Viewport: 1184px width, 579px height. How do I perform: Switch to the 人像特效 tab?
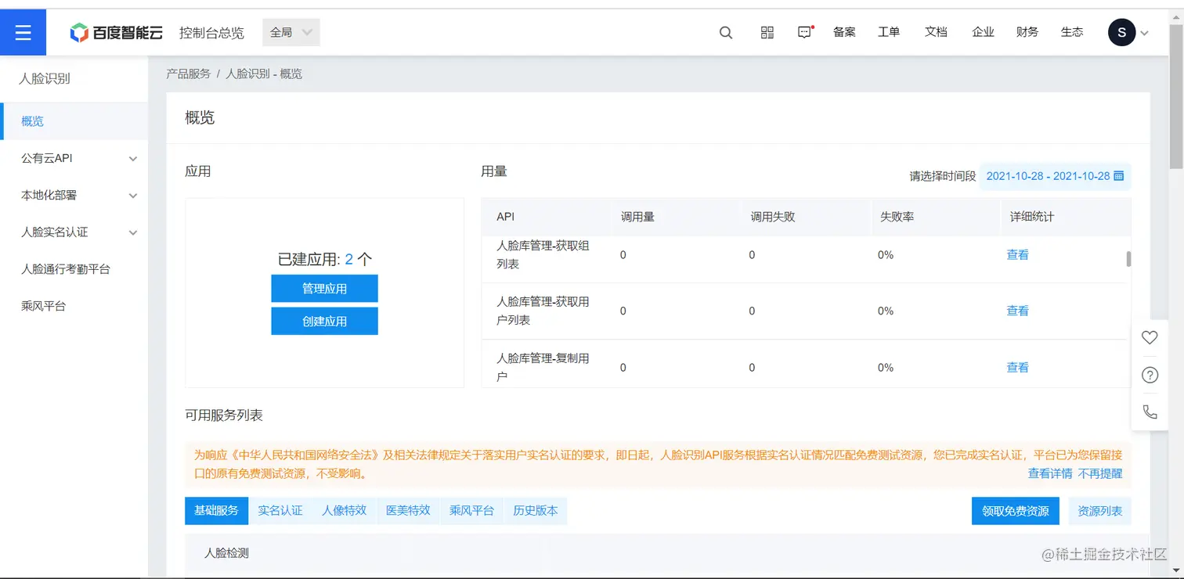[x=344, y=511]
